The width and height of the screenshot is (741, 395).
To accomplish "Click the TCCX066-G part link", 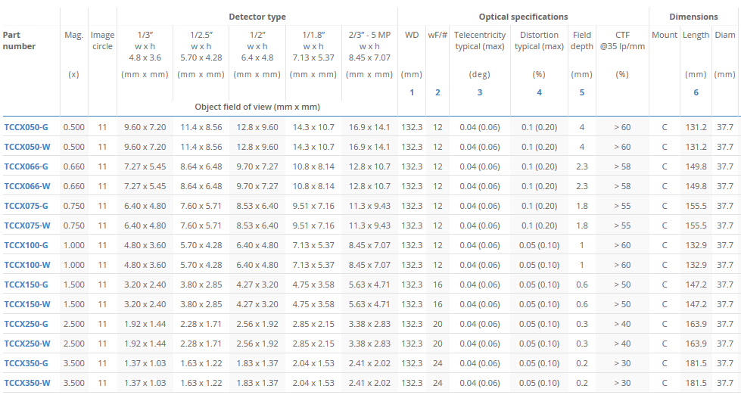I will (x=26, y=166).
